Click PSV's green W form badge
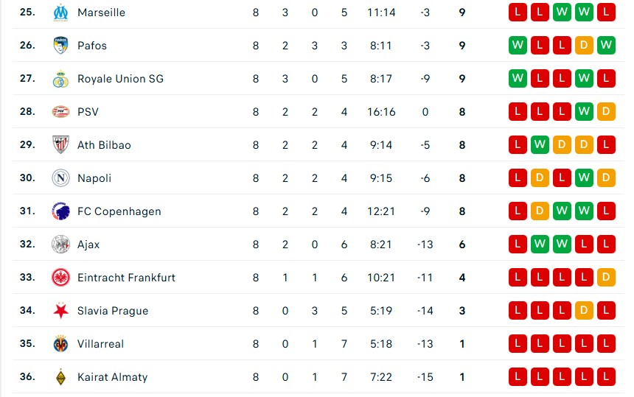This screenshot has height=397, width=634. pos(584,112)
